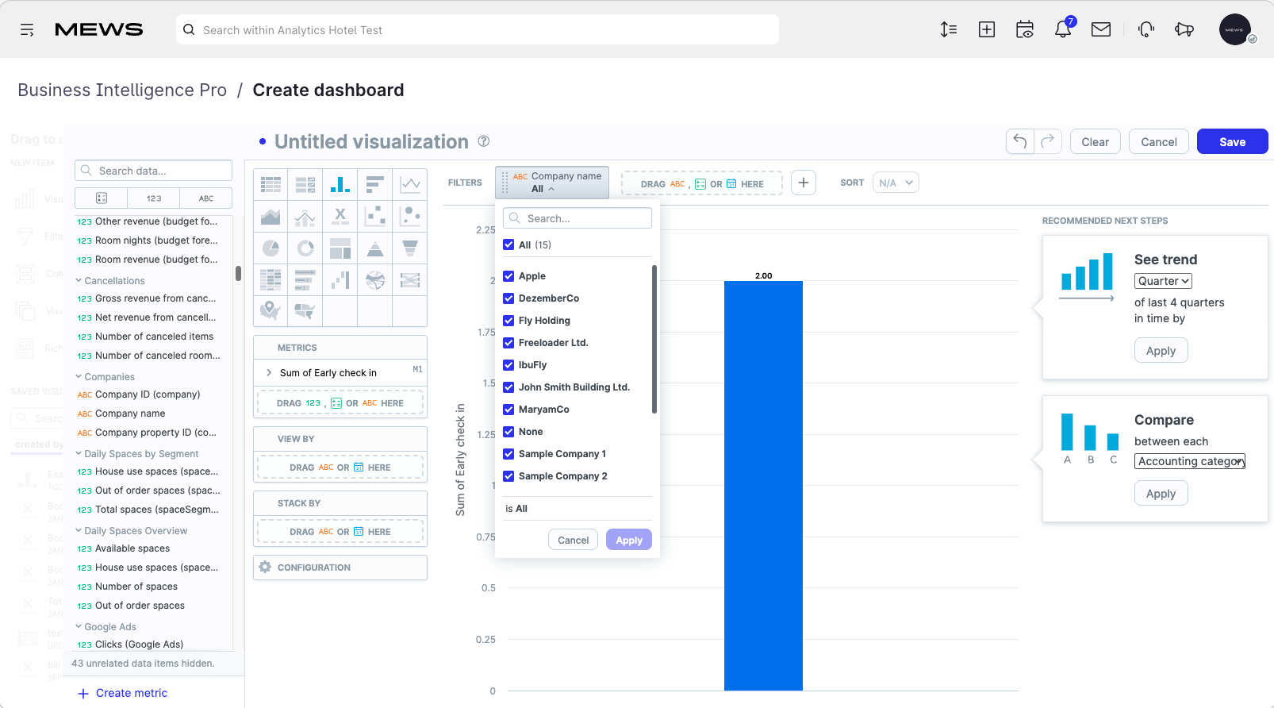Image resolution: width=1274 pixels, height=708 pixels.
Task: Open the notifications bell
Action: tap(1063, 29)
